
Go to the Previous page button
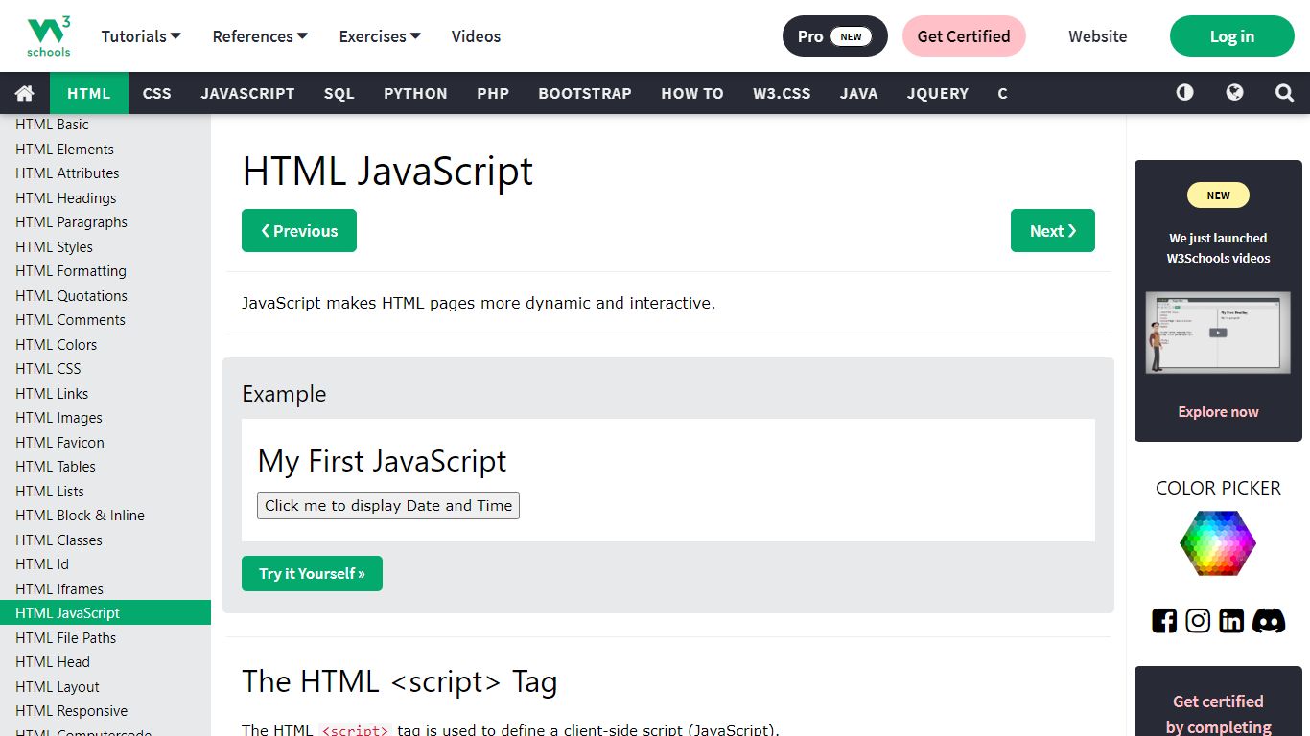(x=299, y=231)
